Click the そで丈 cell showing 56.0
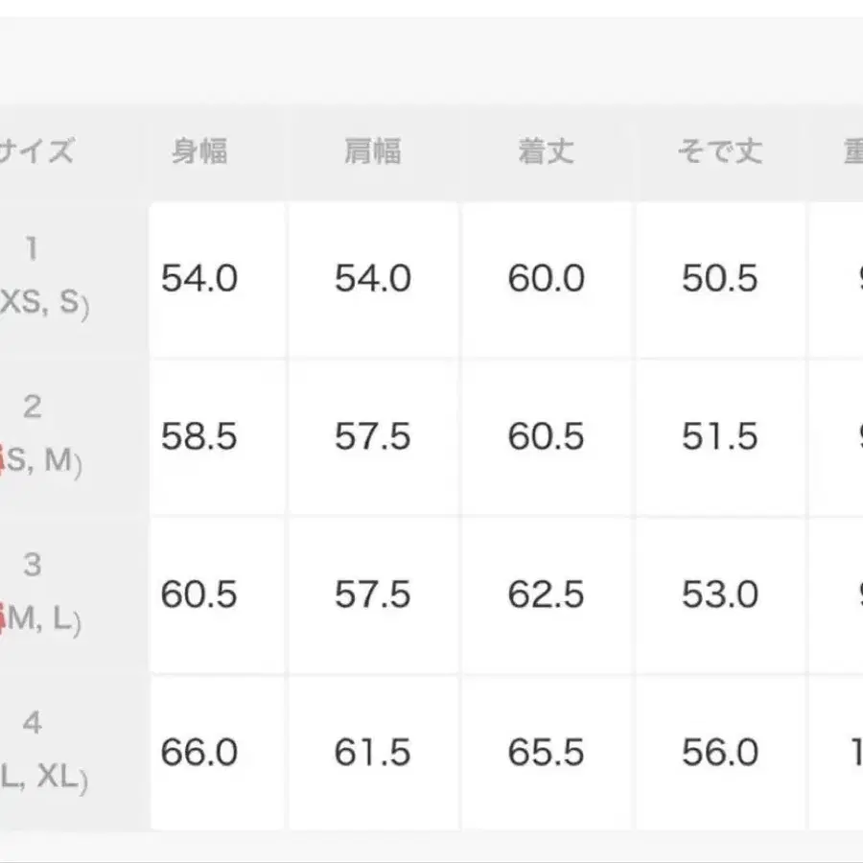Screen dimensions: 863x863 tap(719, 753)
